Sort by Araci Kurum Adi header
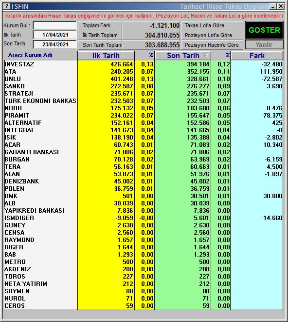This screenshot has width=288, height=322. [x=30, y=55]
